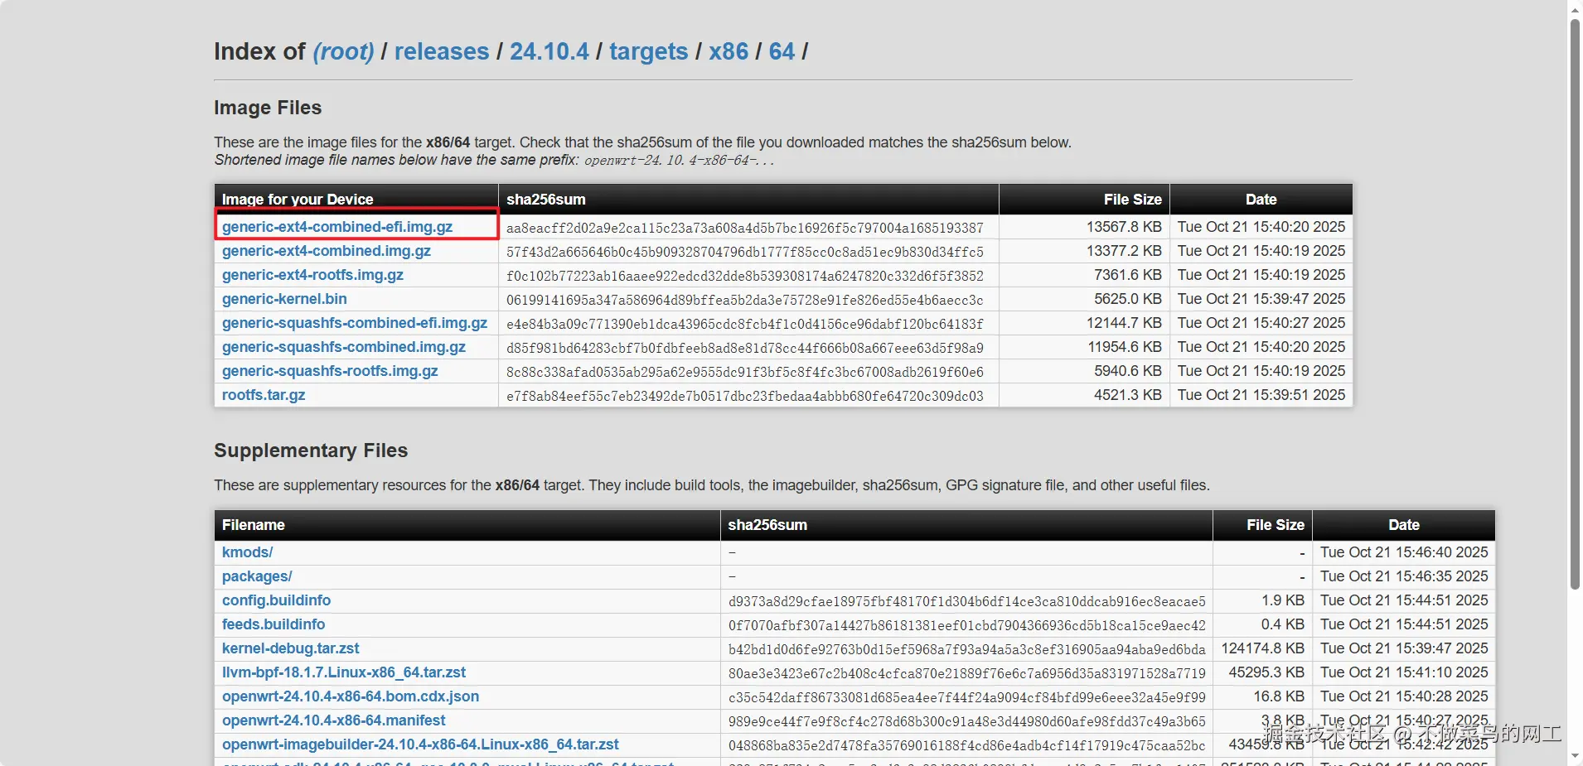Click the file size '124174.8 KB'
This screenshot has width=1583, height=766.
point(1263,648)
